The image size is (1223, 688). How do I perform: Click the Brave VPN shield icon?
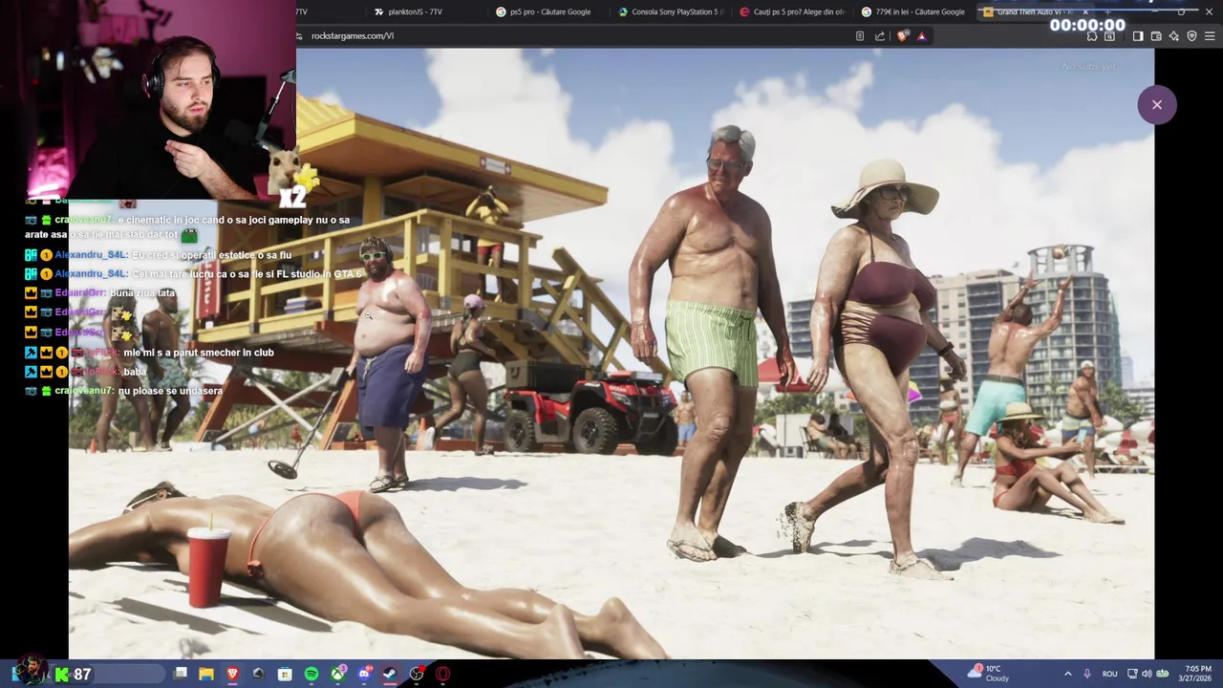point(1191,36)
